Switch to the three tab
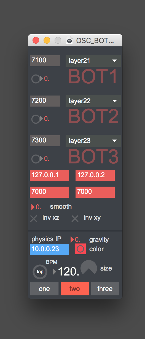 click(105, 289)
